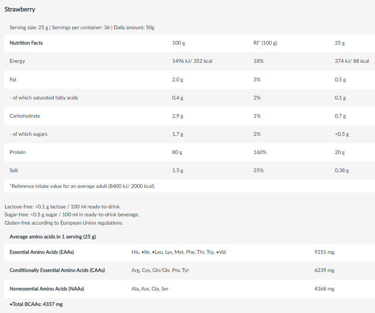This screenshot has height=313, width=375.
Task: Select the Total BCAAs: 4337 mg text
Action: (36, 304)
